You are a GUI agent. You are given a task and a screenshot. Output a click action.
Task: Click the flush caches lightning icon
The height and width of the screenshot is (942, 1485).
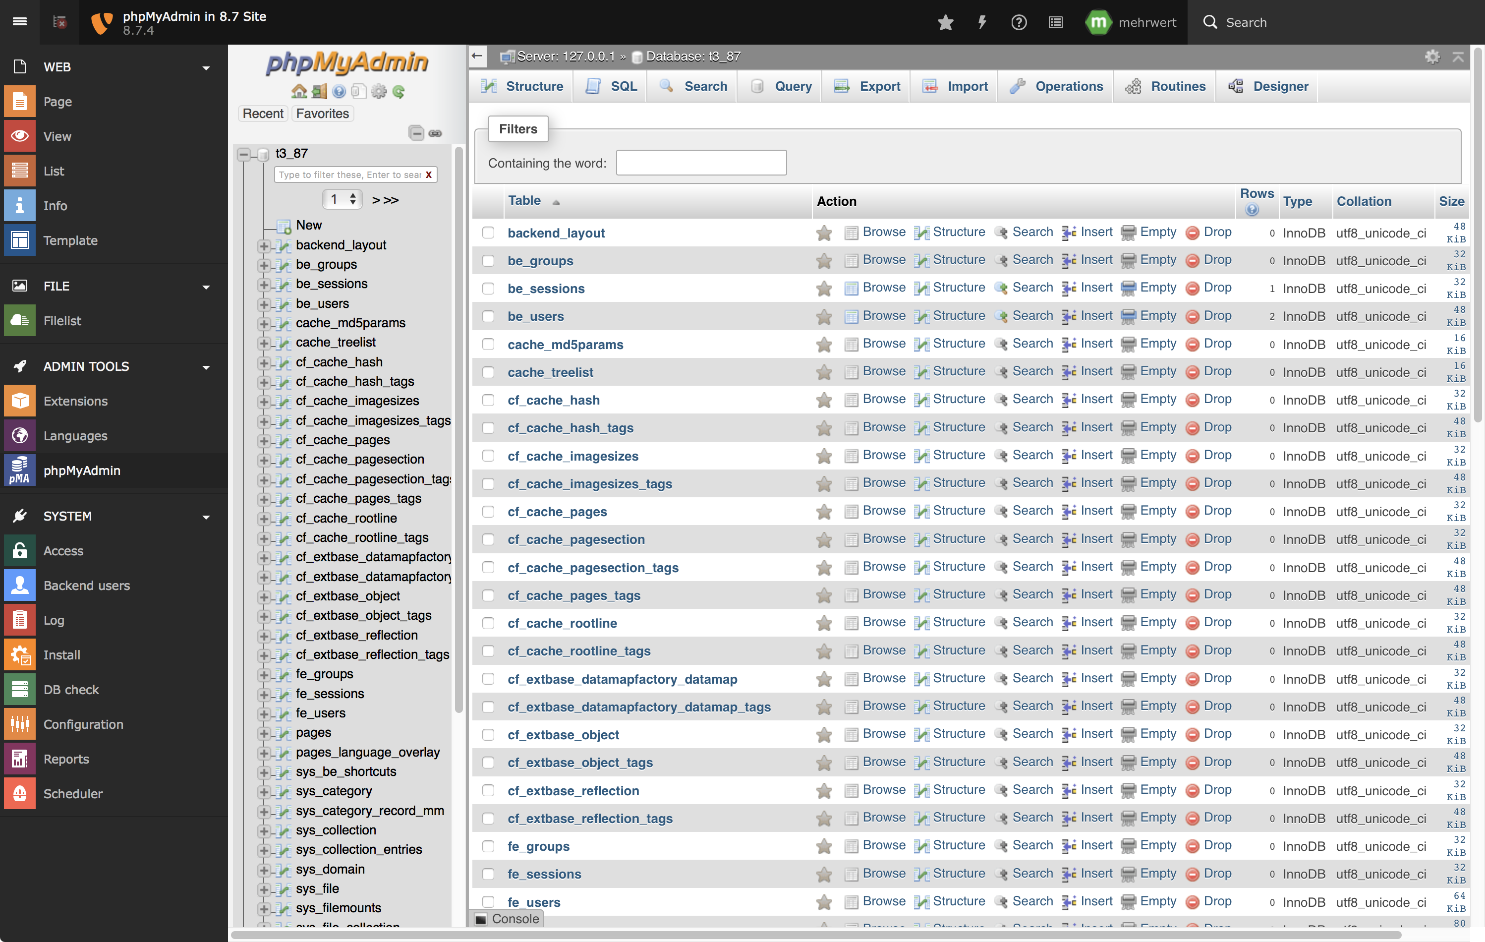coord(982,23)
